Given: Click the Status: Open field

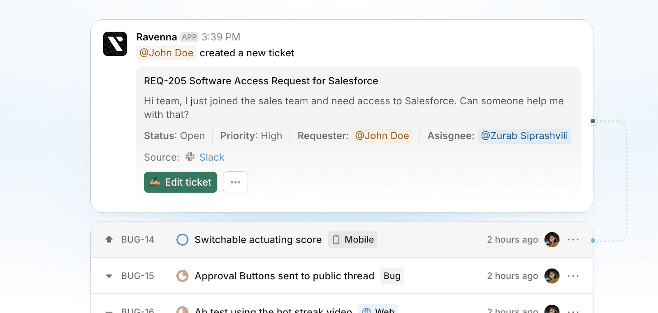Looking at the screenshot, I should (174, 136).
